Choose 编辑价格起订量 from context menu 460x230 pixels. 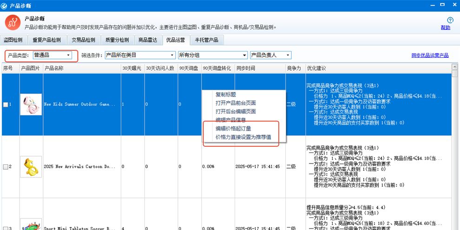point(236,128)
